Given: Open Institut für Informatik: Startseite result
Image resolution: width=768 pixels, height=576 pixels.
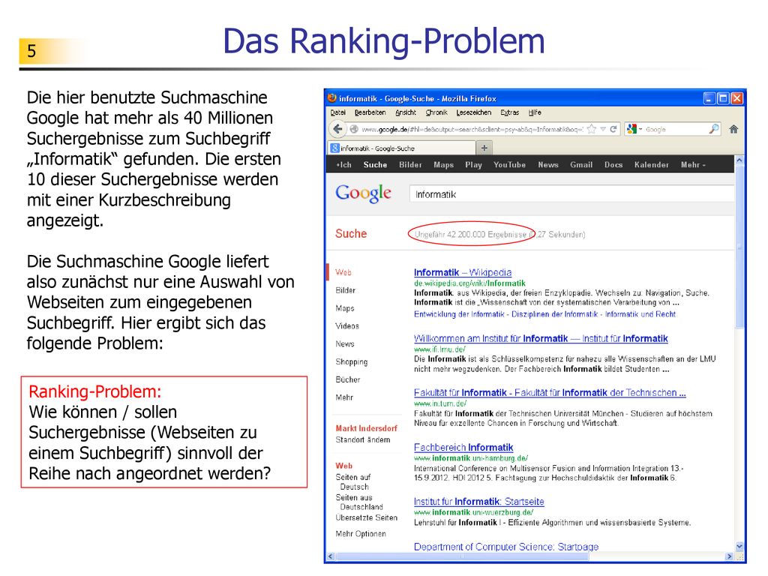Looking at the screenshot, I should pos(479,502).
